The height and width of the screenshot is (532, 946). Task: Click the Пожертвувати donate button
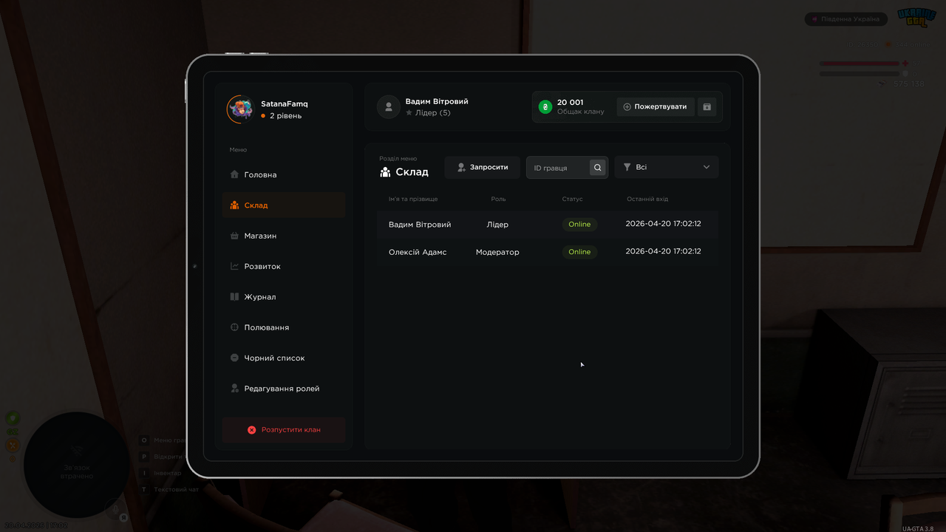click(x=656, y=107)
